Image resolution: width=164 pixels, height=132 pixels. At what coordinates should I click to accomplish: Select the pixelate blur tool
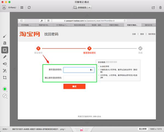coord(5,71)
